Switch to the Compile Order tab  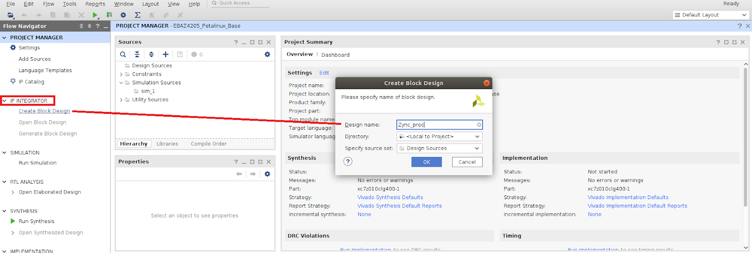209,144
